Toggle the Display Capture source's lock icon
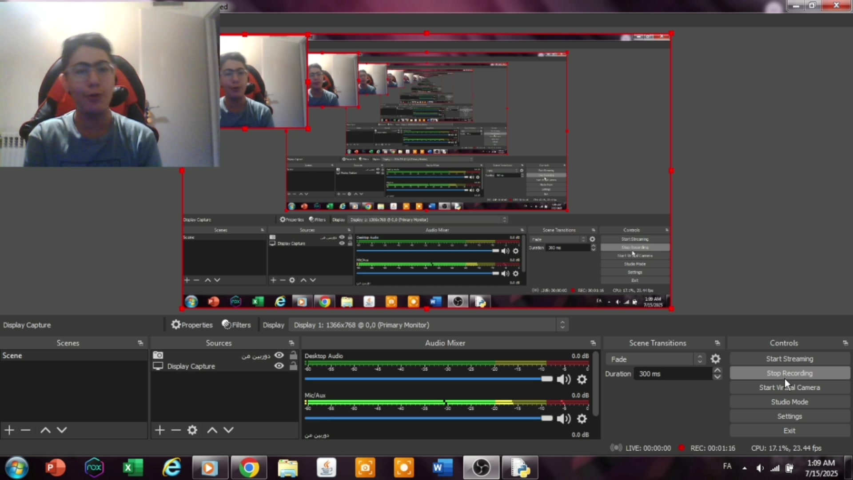 pyautogui.click(x=293, y=366)
